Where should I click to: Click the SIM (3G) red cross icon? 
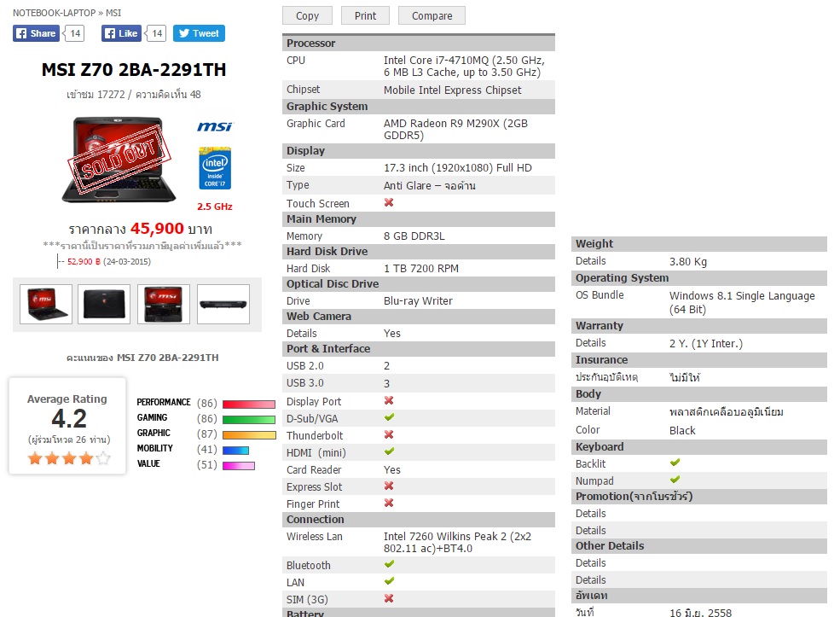coord(389,598)
